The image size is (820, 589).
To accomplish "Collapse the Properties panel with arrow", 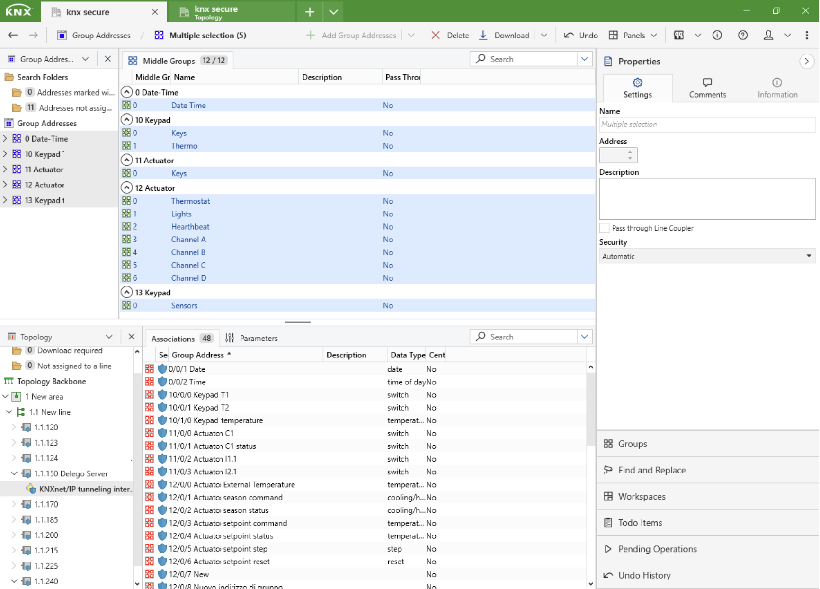I will point(807,61).
